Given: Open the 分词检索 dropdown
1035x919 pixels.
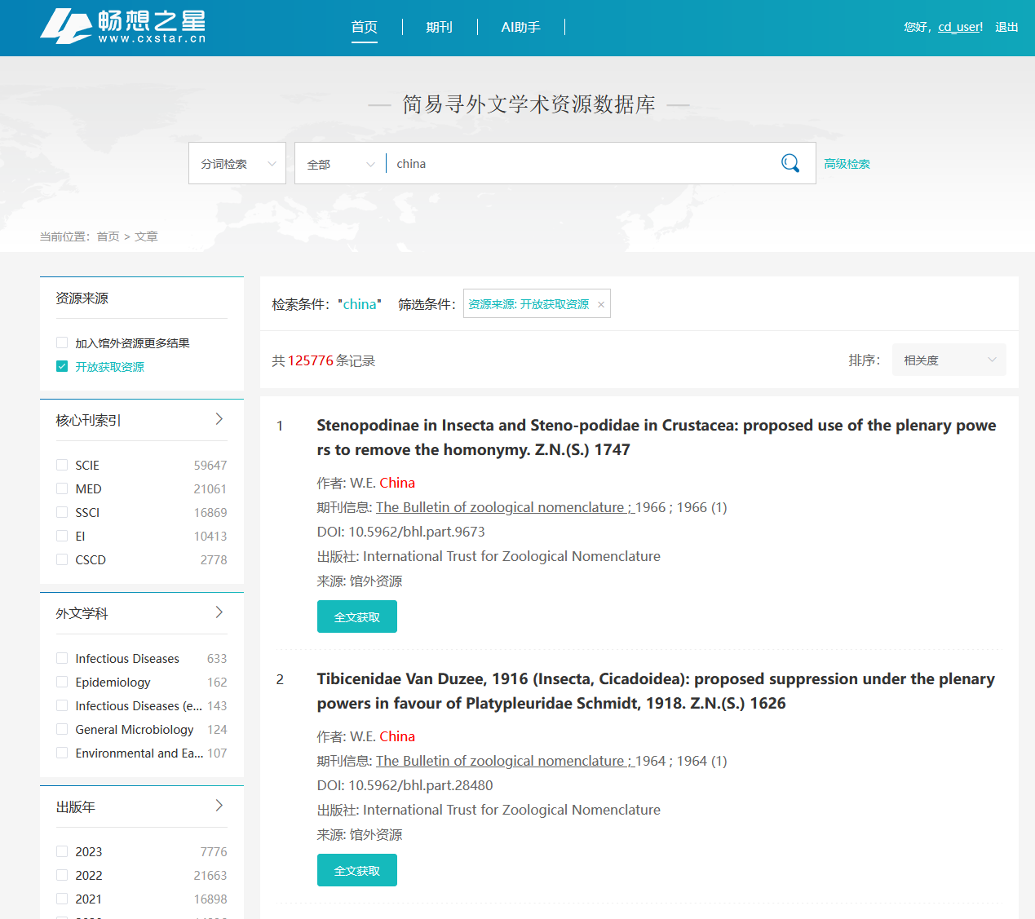Looking at the screenshot, I should coord(237,164).
